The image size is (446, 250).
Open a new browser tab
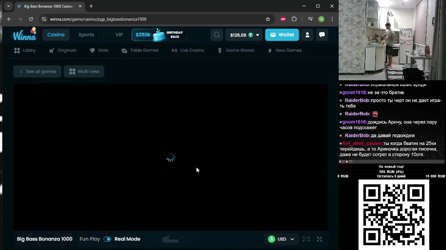(91, 6)
